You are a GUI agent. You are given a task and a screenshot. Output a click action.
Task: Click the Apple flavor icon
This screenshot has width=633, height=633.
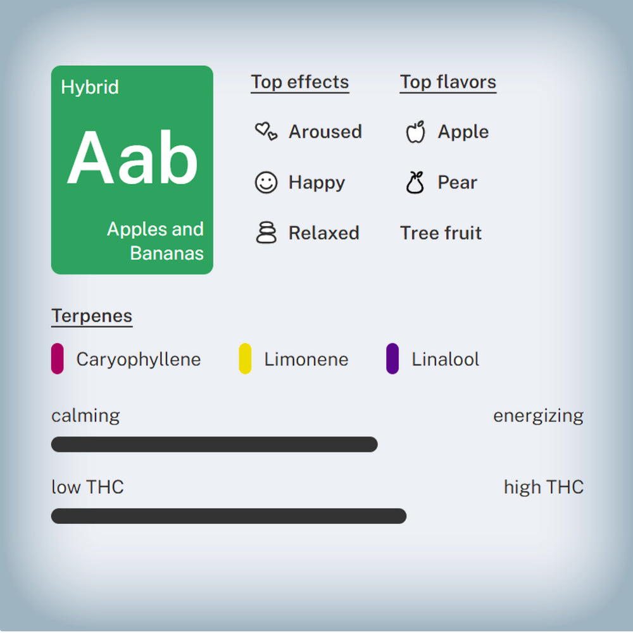coord(415,132)
